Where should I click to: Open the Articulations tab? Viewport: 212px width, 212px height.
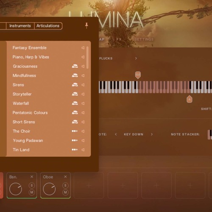point(48,26)
